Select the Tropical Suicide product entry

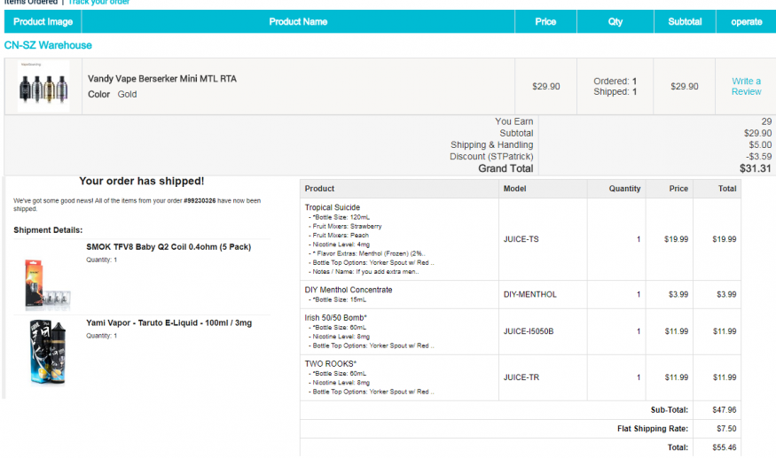pos(333,207)
